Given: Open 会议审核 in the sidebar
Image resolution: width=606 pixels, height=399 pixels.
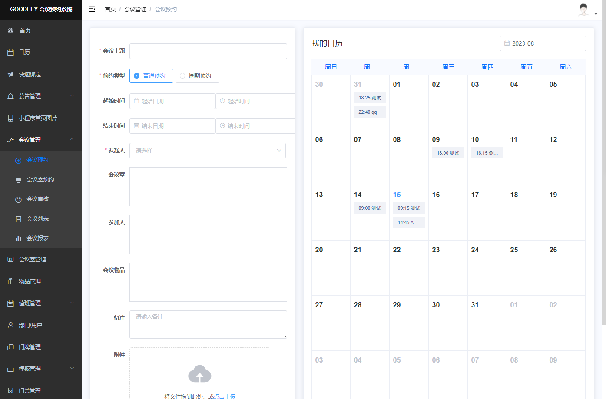Looking at the screenshot, I should 38,199.
